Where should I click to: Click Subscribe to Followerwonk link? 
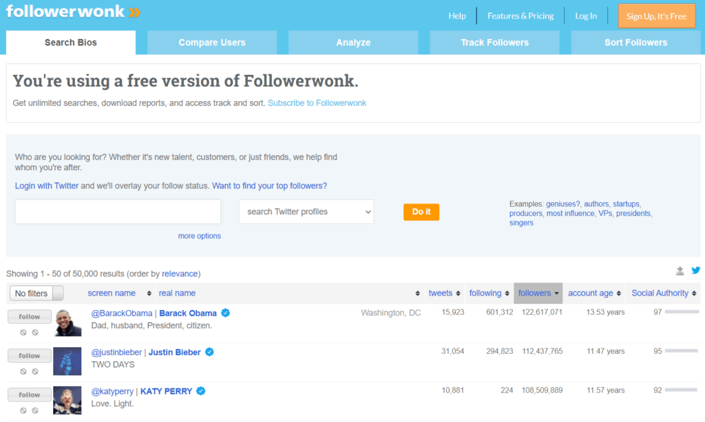(x=317, y=103)
